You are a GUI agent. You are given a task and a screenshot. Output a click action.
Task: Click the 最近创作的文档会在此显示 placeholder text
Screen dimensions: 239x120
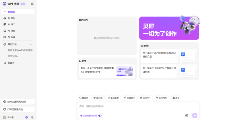tap(107, 38)
